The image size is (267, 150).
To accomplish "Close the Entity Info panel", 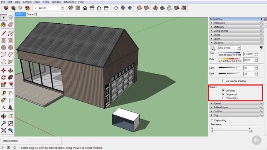I will pyautogui.click(x=262, y=23).
